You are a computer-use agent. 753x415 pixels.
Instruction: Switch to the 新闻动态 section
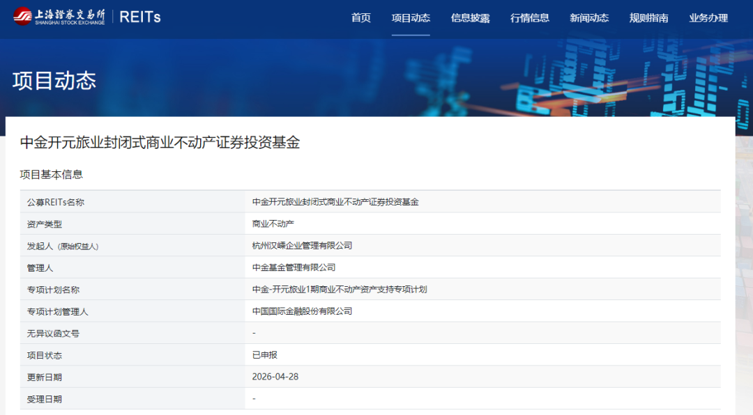click(589, 18)
